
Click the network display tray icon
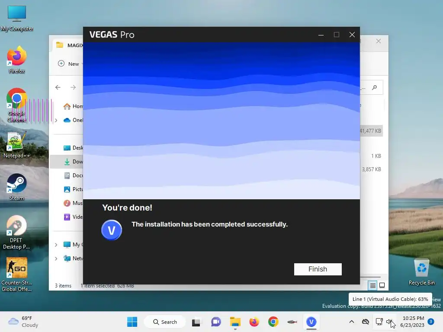379,322
